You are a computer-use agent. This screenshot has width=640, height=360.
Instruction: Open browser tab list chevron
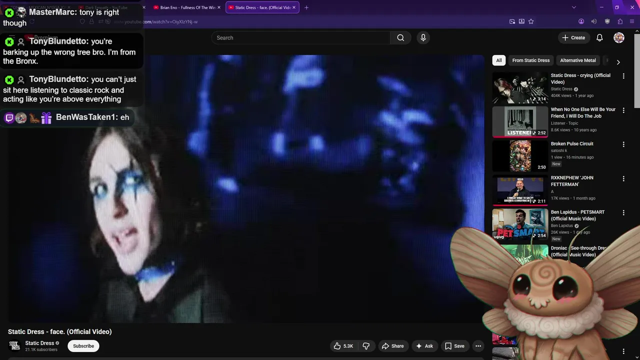coord(574,7)
